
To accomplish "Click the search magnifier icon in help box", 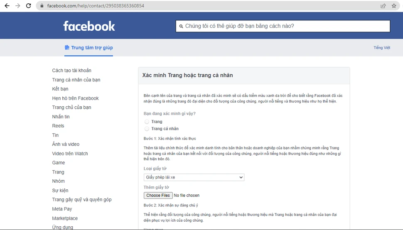I will pos(181,26).
